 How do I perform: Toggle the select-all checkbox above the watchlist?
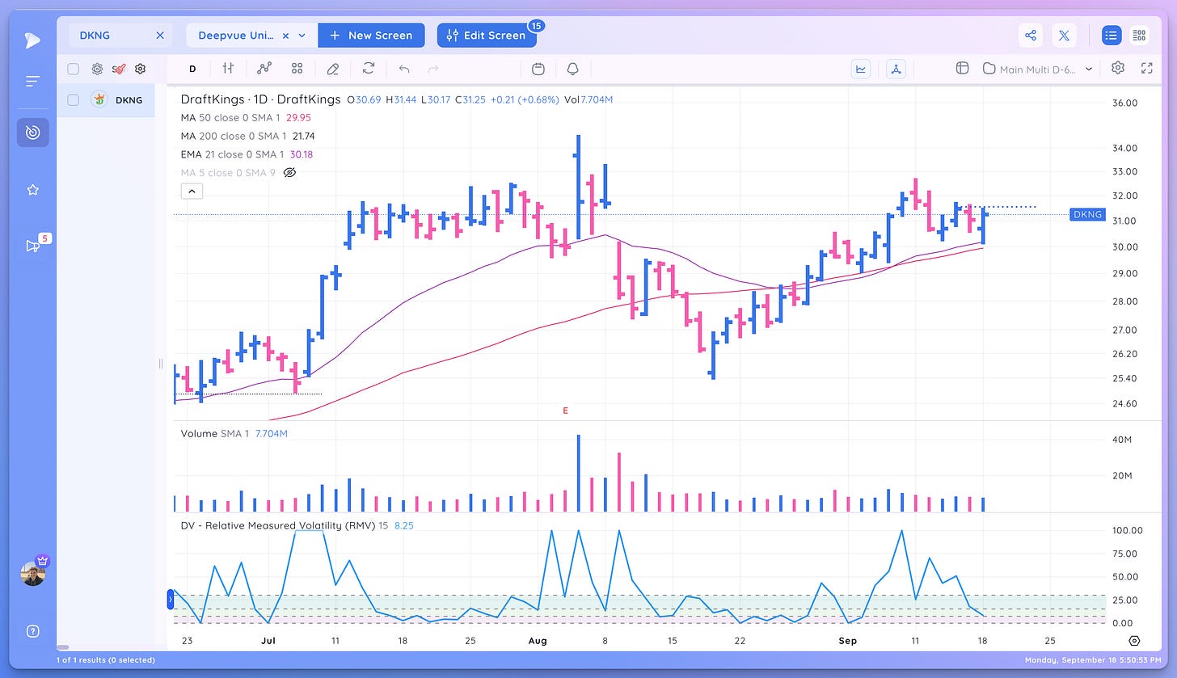[74, 69]
